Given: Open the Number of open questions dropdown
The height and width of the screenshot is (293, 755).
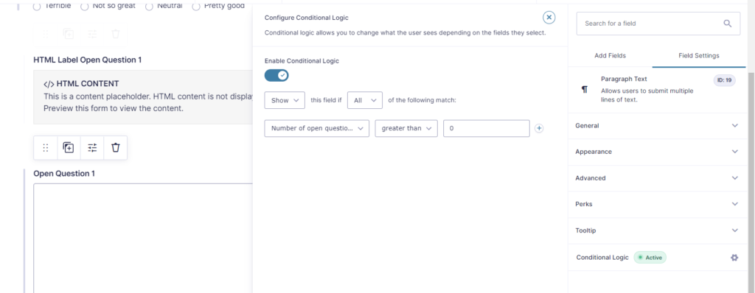Looking at the screenshot, I should pyautogui.click(x=317, y=128).
